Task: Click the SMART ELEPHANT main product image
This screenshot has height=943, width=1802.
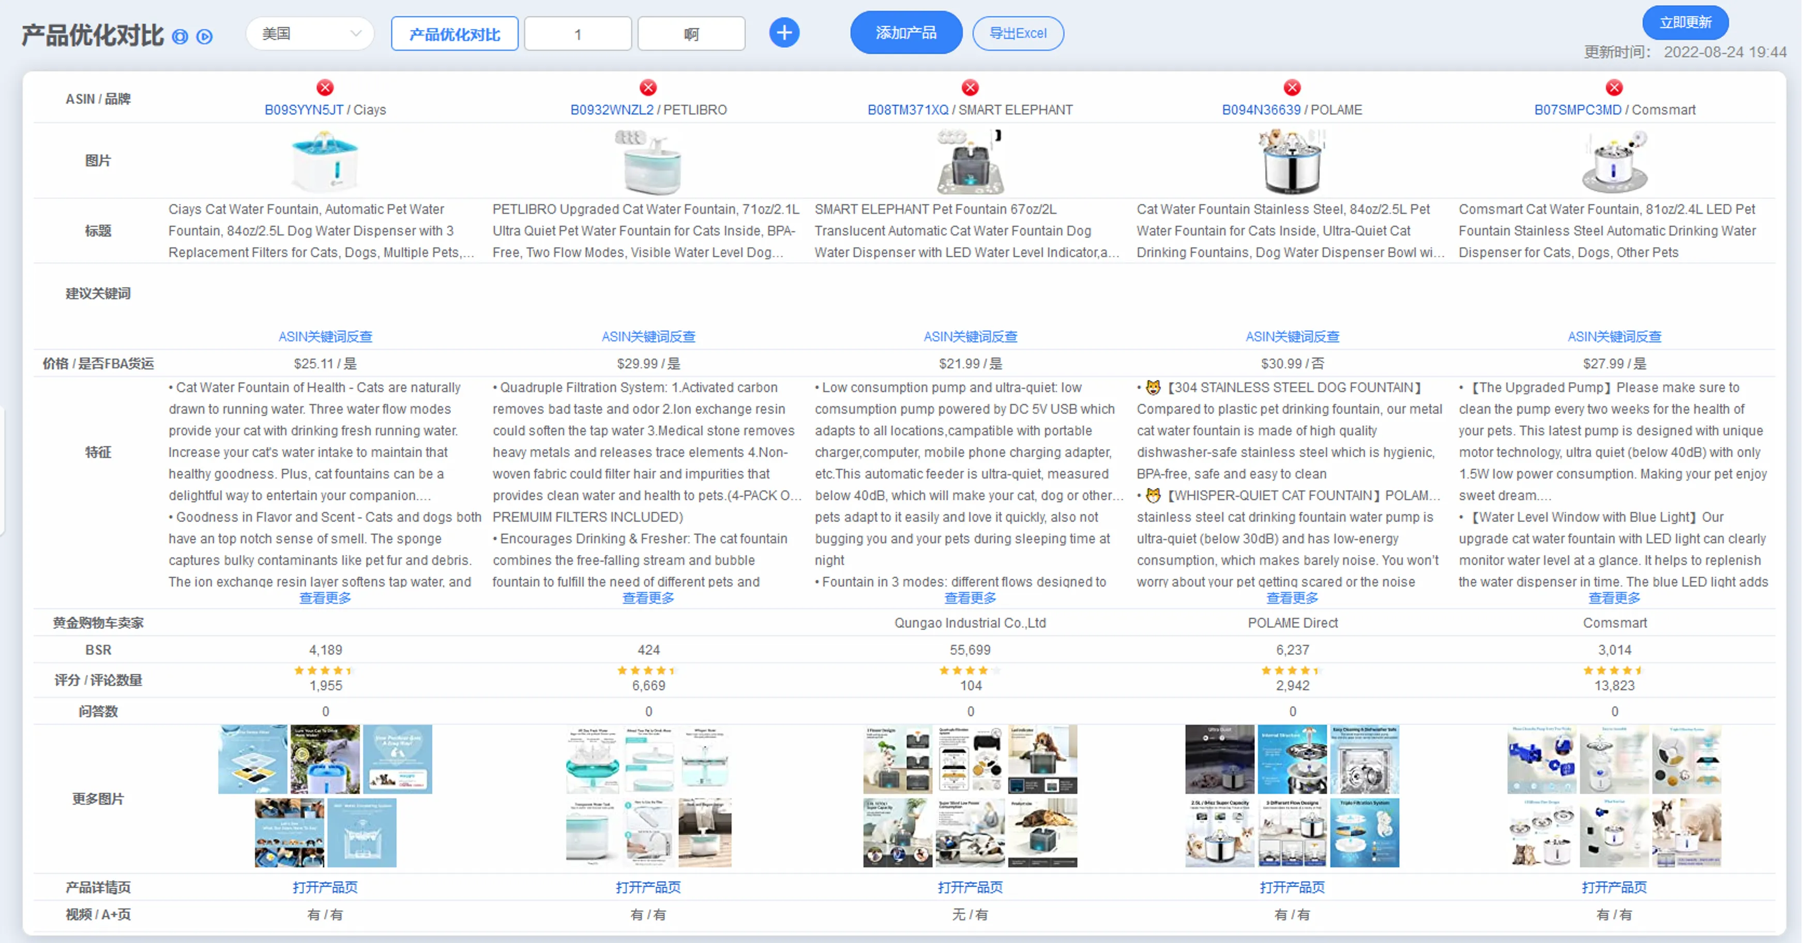Action: point(970,162)
